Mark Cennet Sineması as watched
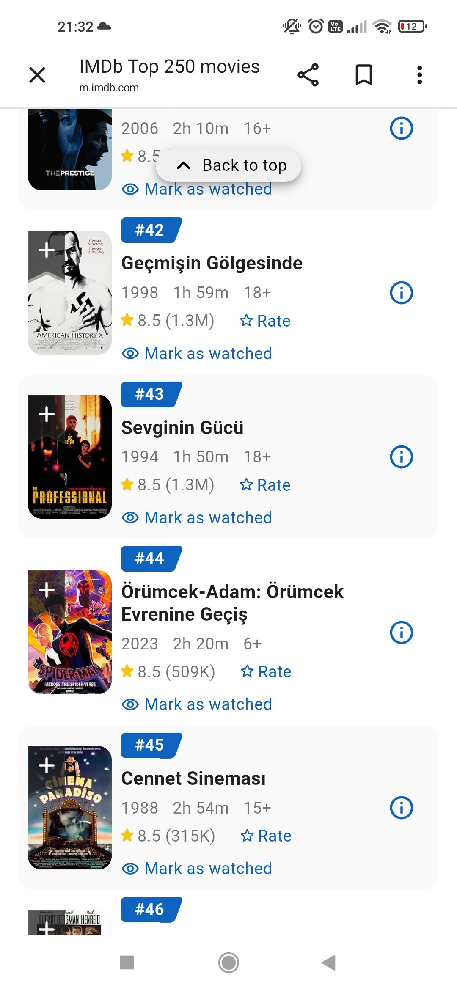 coord(197,869)
